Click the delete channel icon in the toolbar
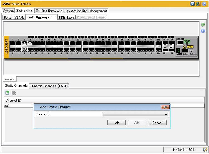 point(14,93)
